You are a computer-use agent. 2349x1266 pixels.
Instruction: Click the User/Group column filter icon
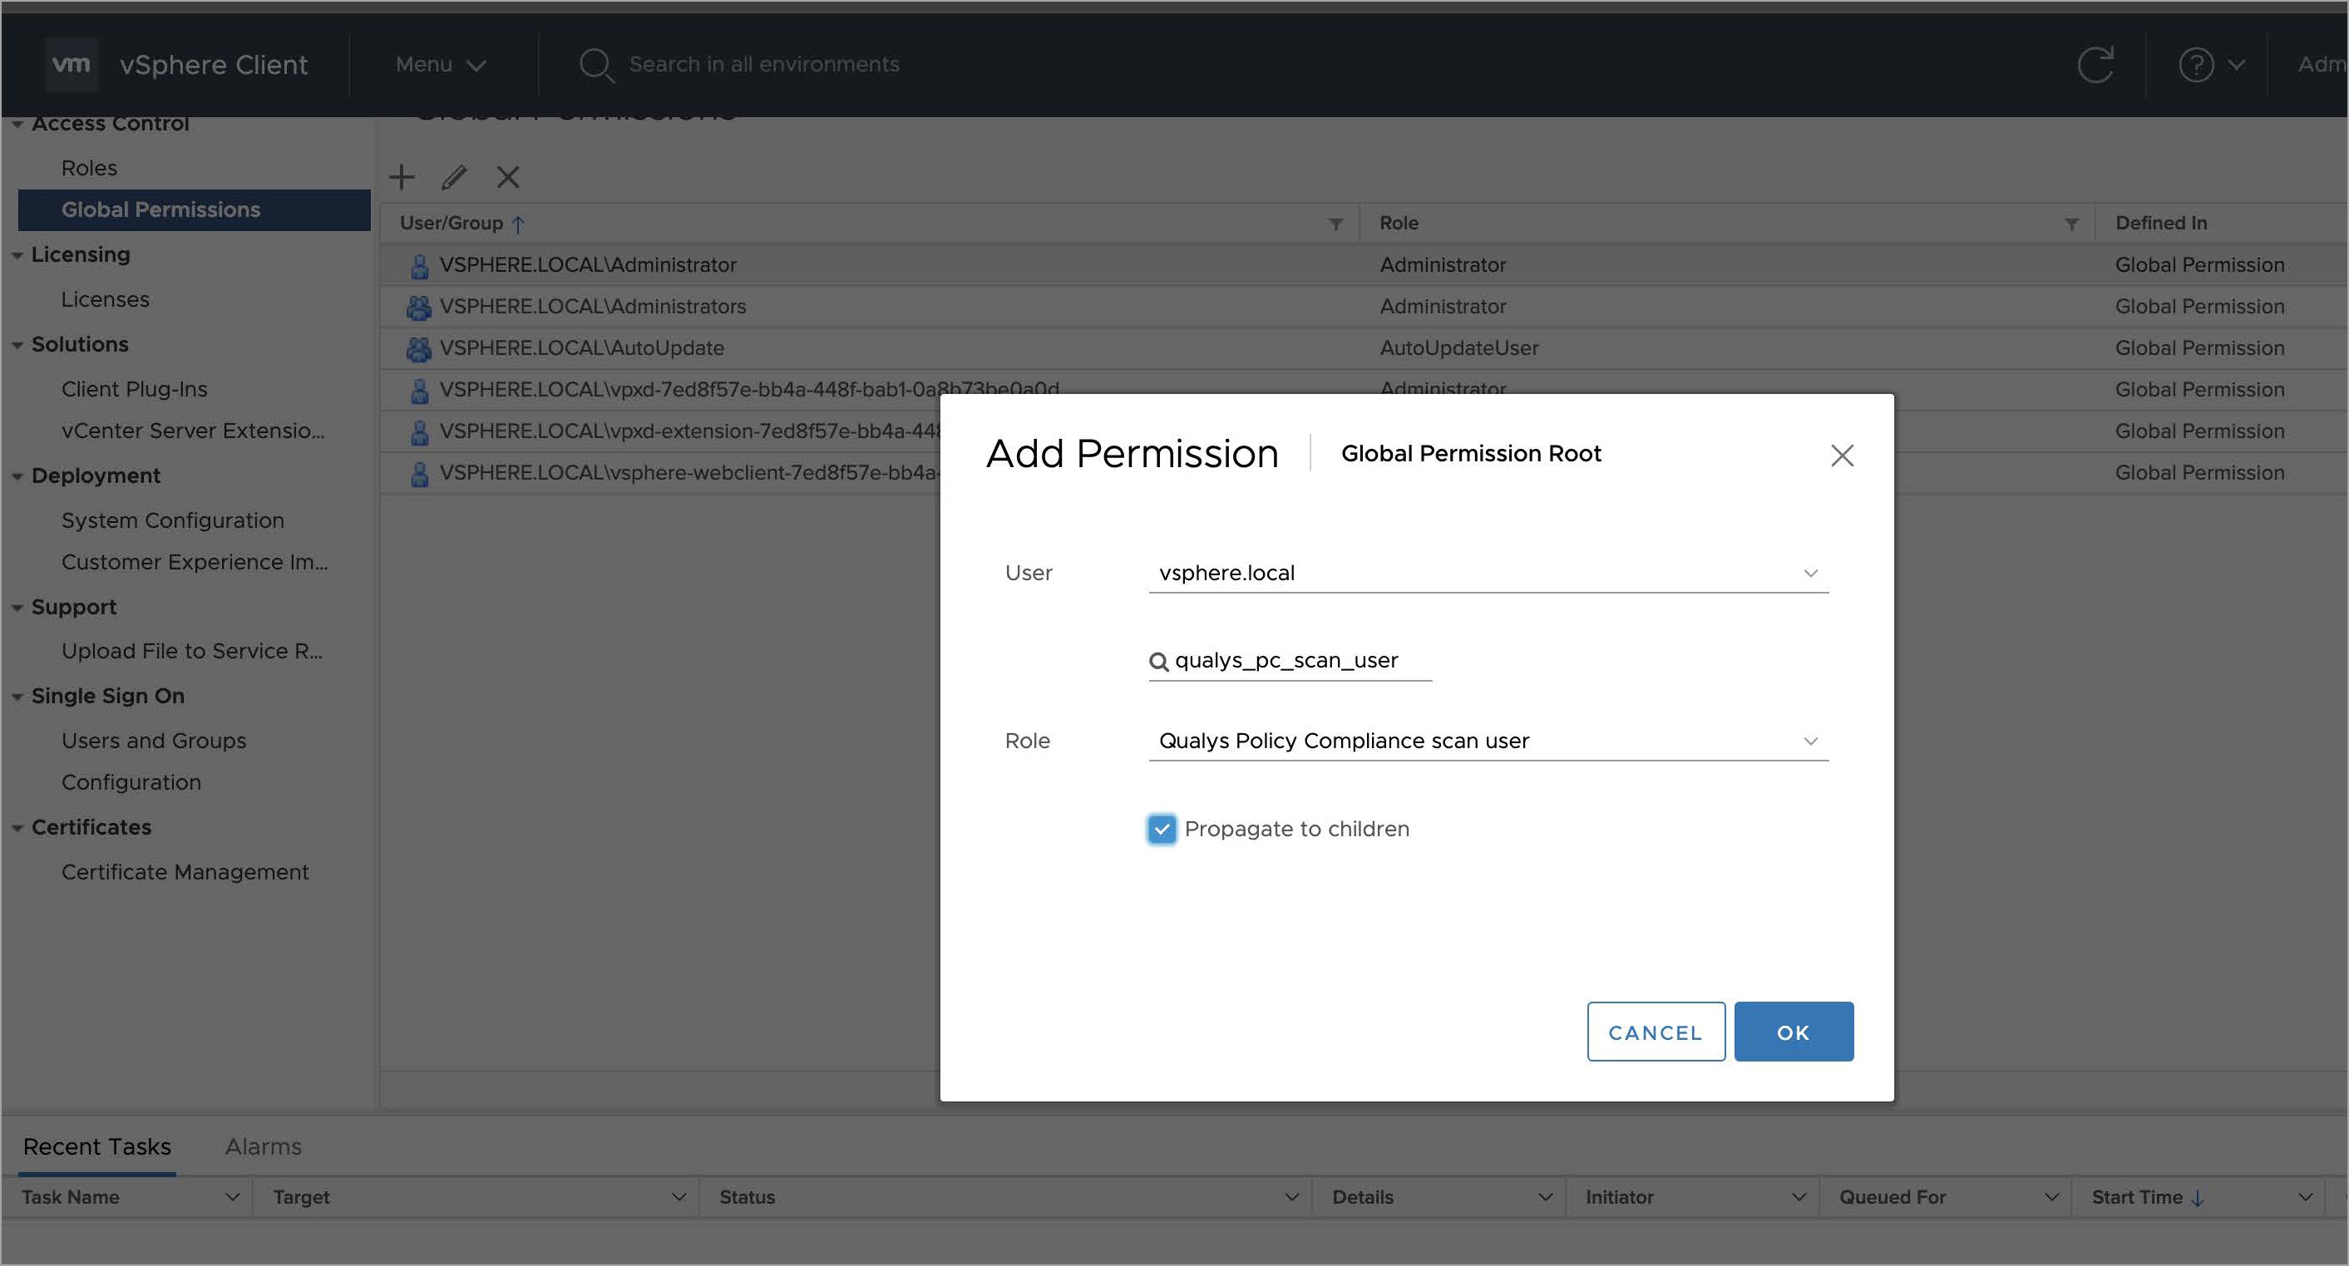click(x=1336, y=224)
